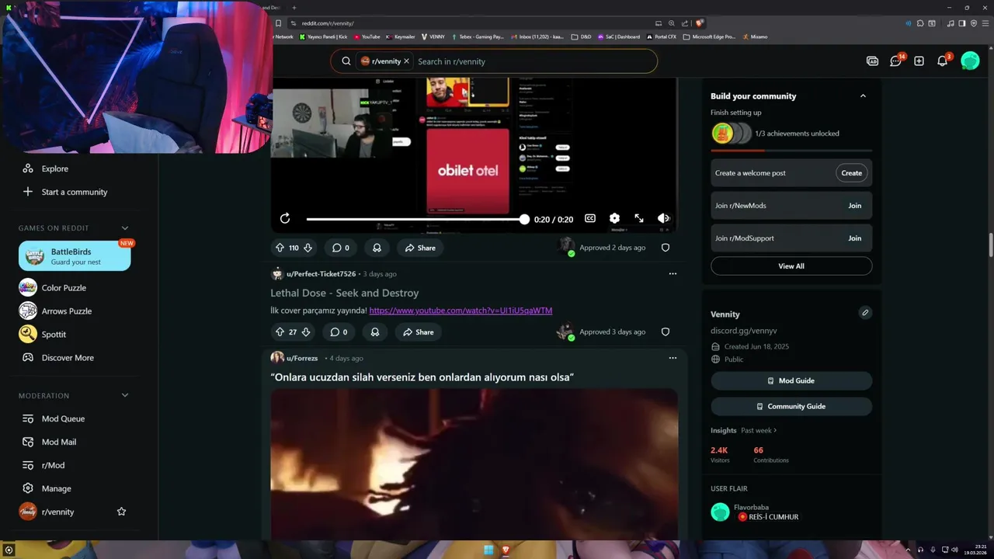Viewport: 994px width, 559px height.
Task: Upvote the Lethal Dose post
Action: tap(280, 332)
